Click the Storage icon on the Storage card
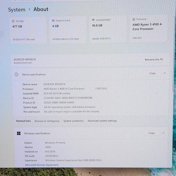This screenshot has width=176, height=176. click(13, 21)
